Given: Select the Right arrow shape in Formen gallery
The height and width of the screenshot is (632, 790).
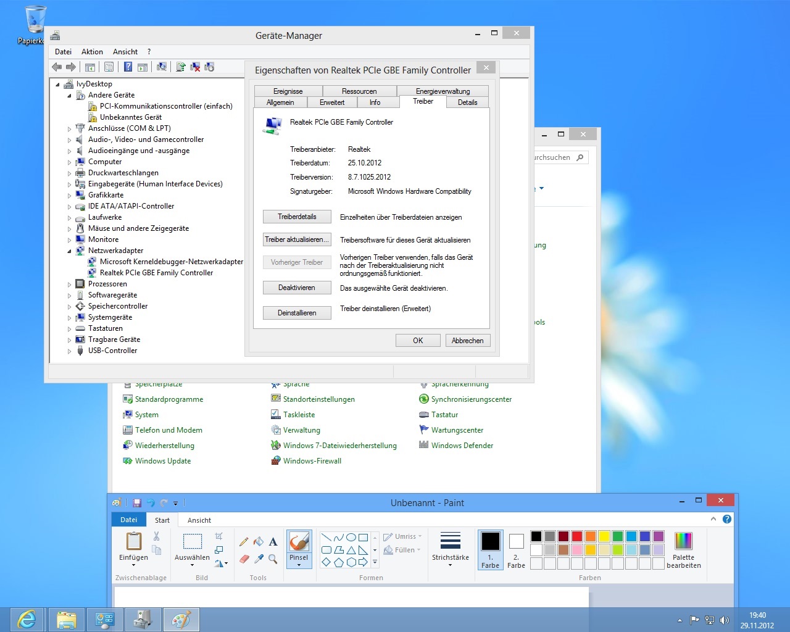Looking at the screenshot, I should point(363,562).
